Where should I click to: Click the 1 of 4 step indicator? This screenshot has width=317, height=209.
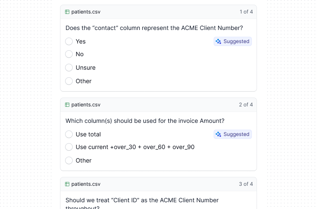246,12
